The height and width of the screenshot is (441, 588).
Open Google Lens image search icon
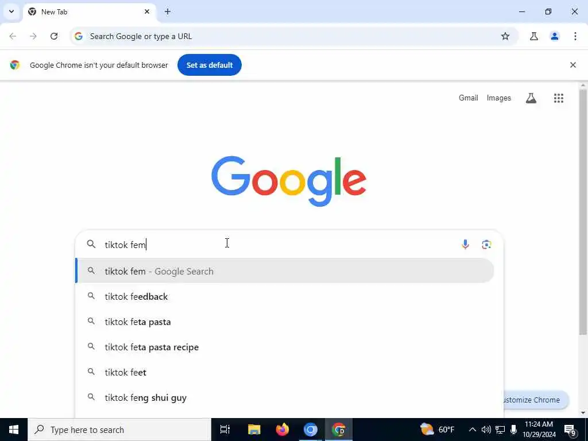click(x=486, y=245)
